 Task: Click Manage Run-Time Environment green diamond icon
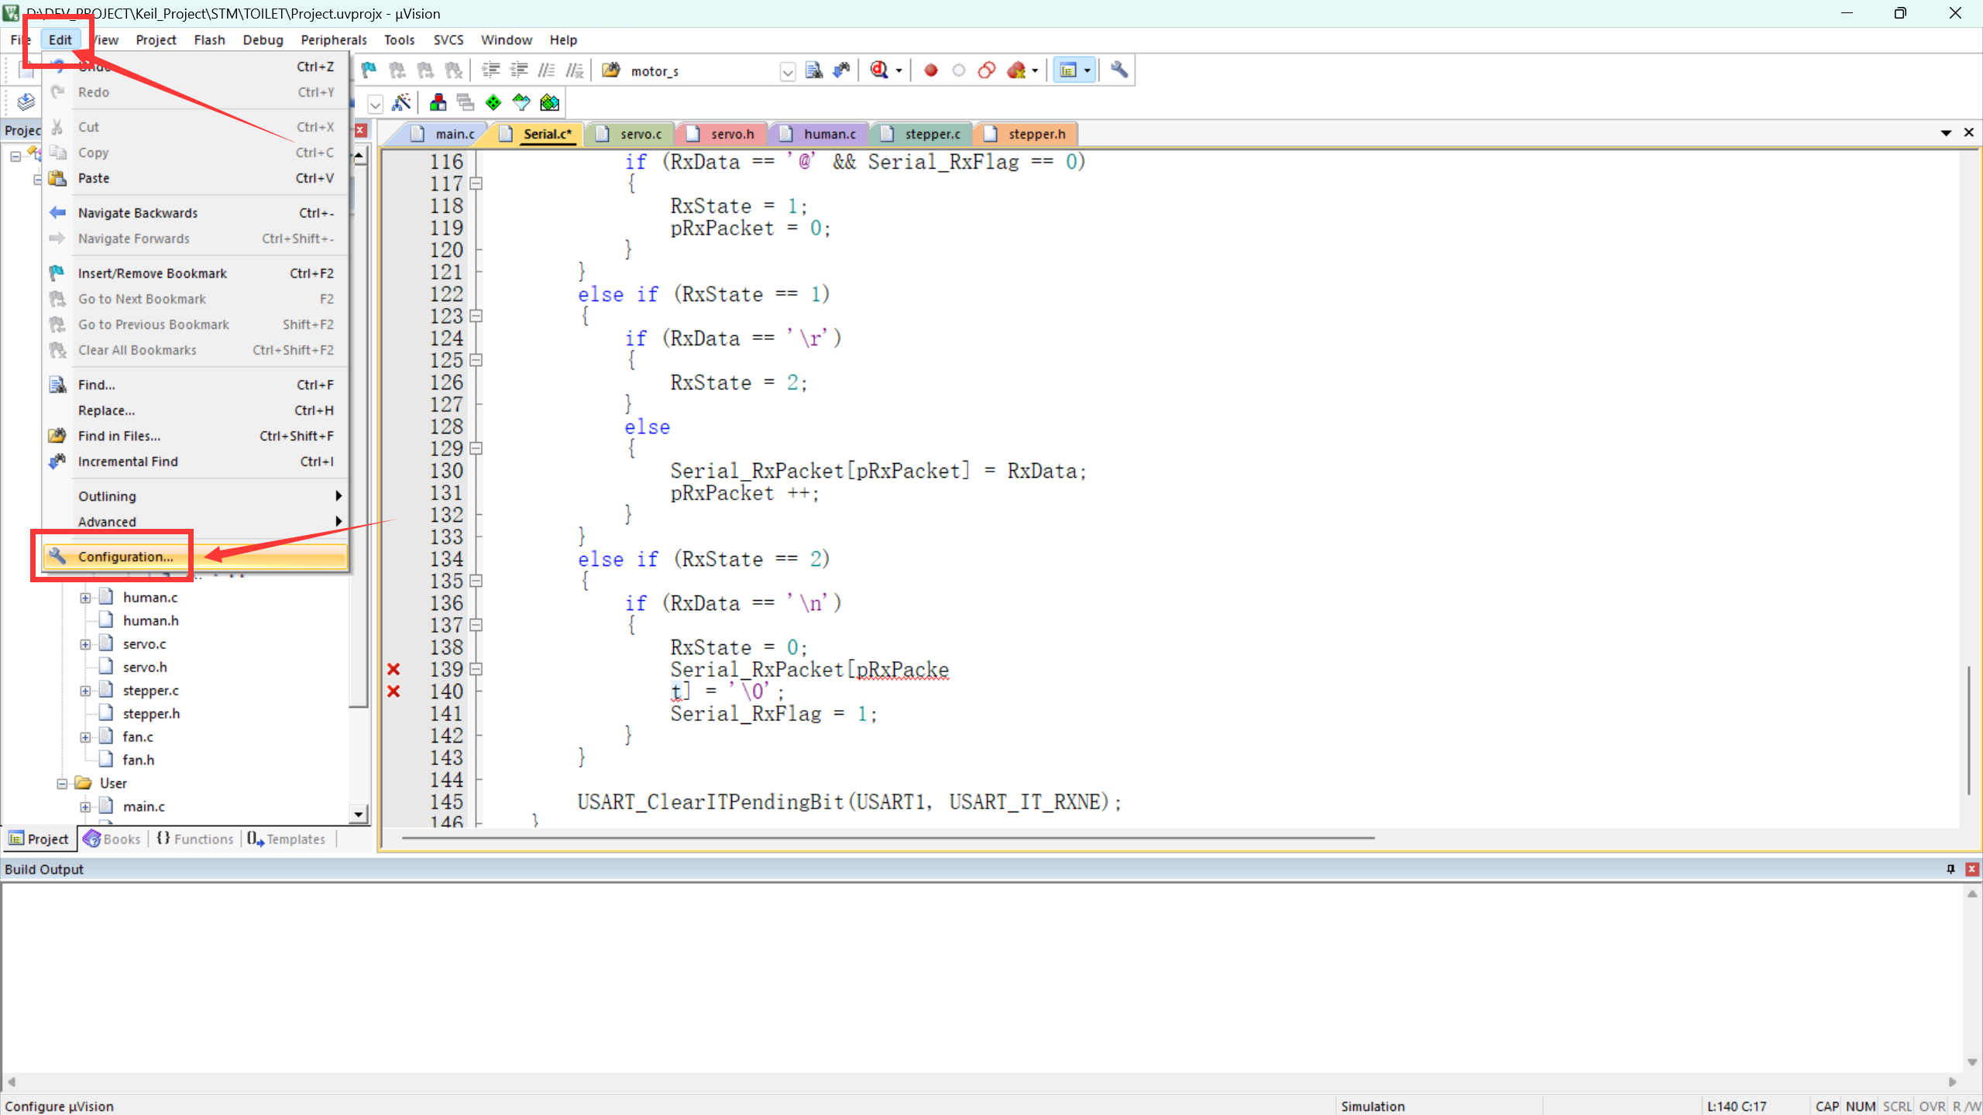[493, 103]
